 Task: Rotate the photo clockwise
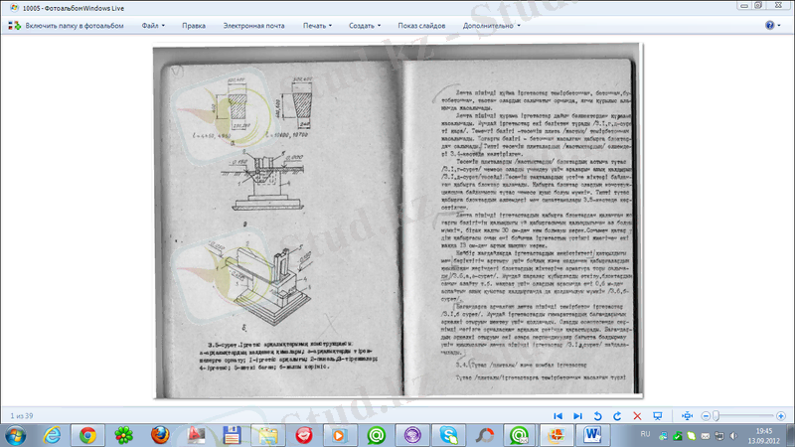[x=616, y=414]
